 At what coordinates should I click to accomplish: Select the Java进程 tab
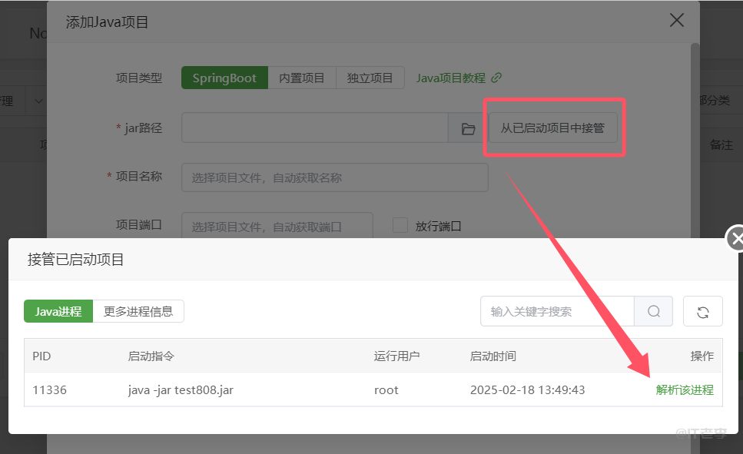click(58, 310)
